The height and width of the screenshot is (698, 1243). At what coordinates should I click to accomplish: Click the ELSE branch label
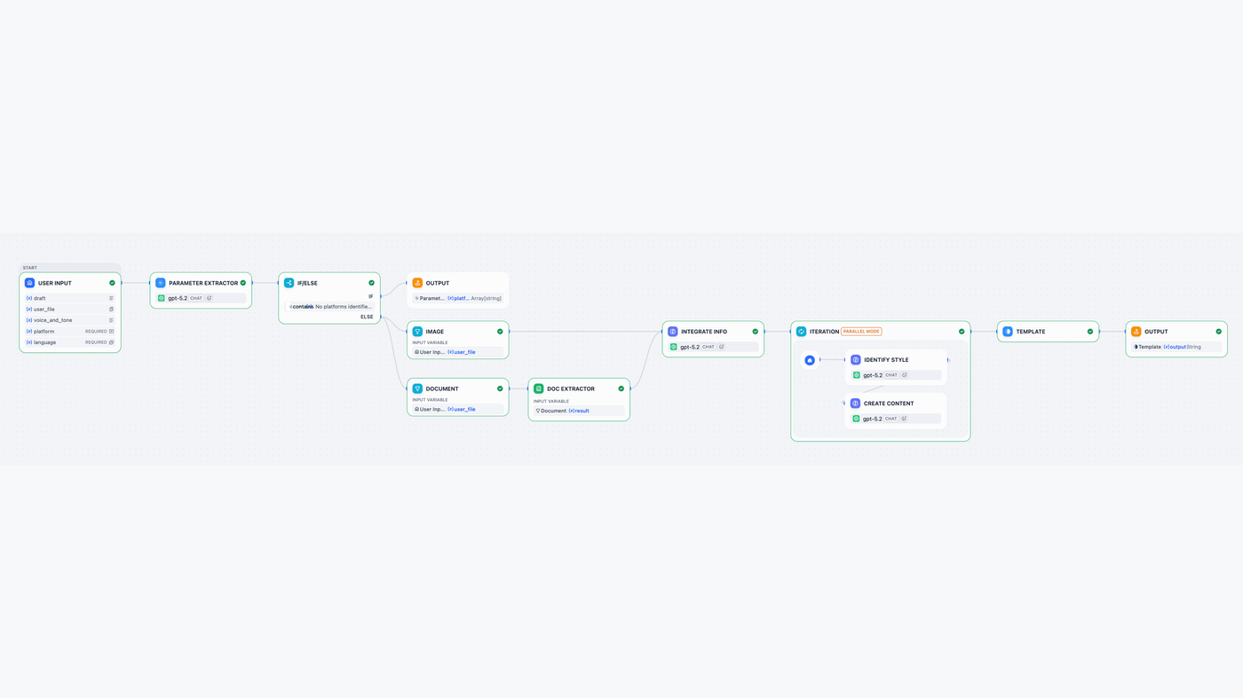(367, 317)
